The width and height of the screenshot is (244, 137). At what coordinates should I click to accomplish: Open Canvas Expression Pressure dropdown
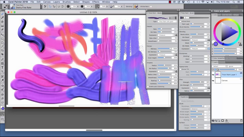166,55
